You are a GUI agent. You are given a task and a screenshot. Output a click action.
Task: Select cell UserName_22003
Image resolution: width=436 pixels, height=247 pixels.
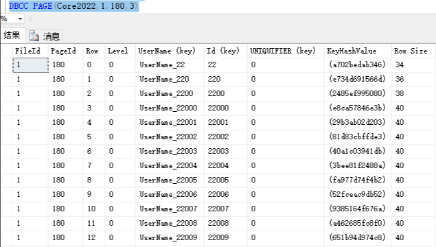pyautogui.click(x=170, y=152)
